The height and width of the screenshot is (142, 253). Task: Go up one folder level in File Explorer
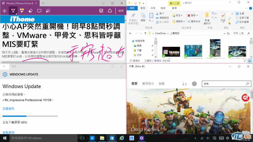tap(145, 33)
